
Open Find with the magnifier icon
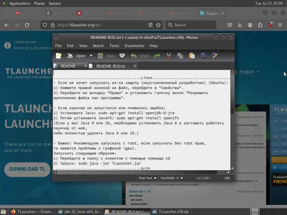pos(203,56)
